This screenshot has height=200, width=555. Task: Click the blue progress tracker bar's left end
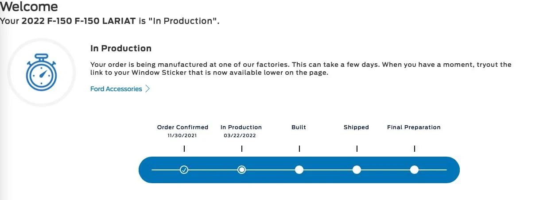[146, 169]
